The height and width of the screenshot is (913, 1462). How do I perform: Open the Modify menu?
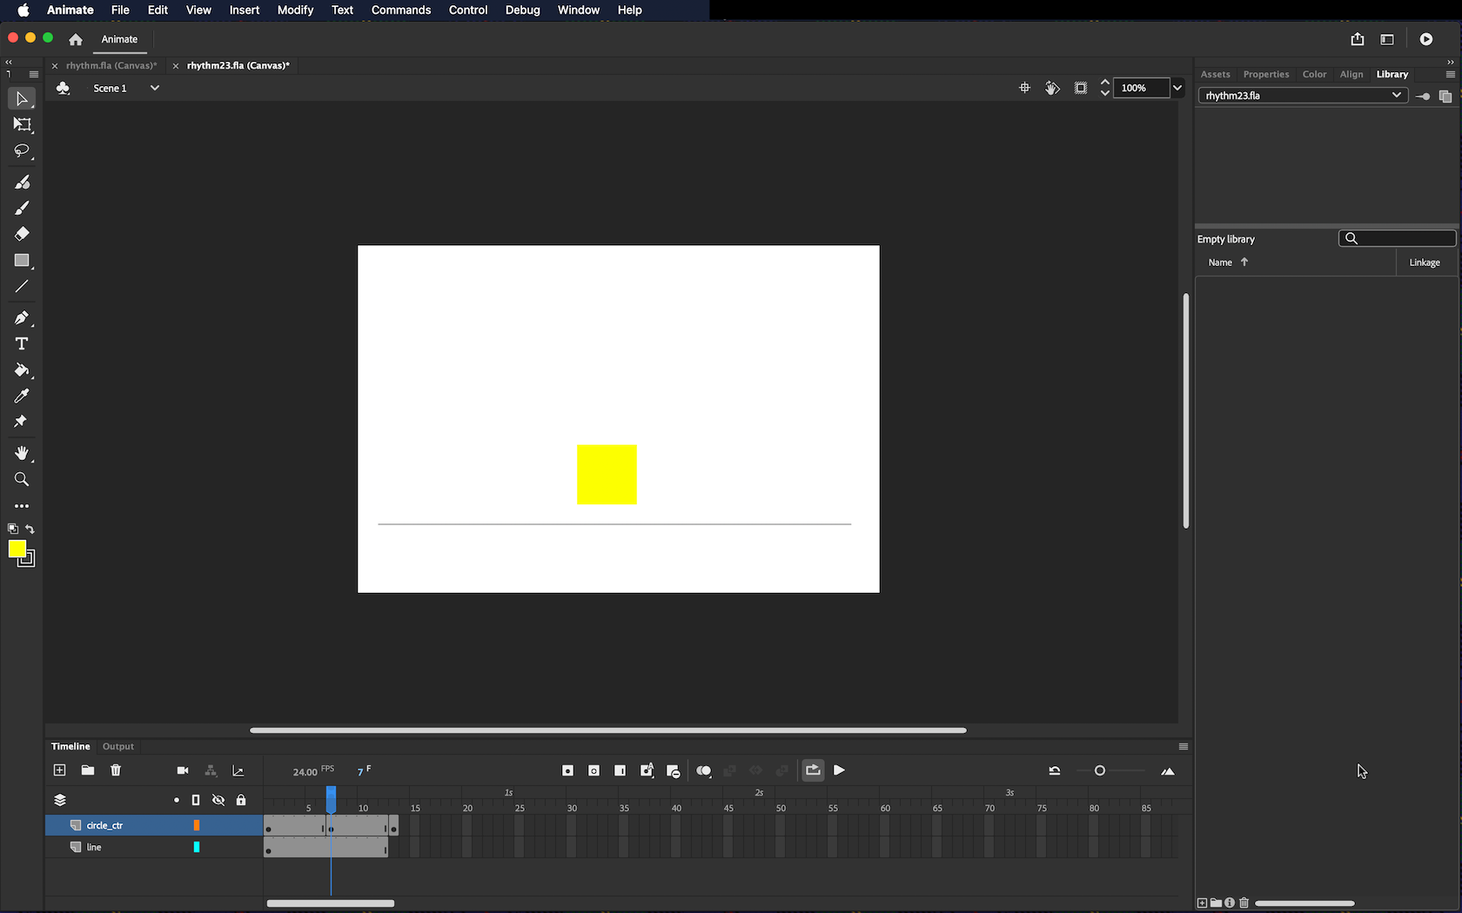295,10
